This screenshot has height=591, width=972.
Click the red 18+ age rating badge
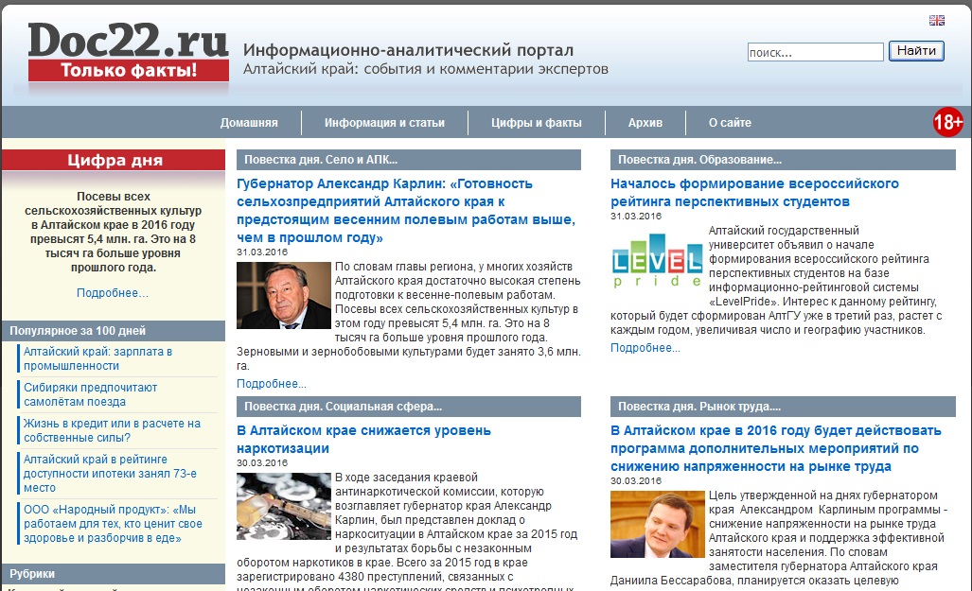point(947,122)
